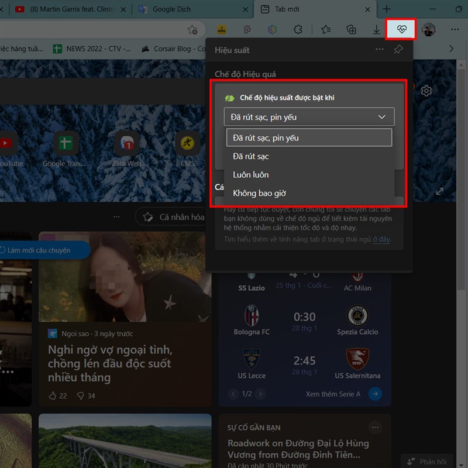Open Xem thêm Serie A link
The height and width of the screenshot is (468, 468).
tap(333, 394)
